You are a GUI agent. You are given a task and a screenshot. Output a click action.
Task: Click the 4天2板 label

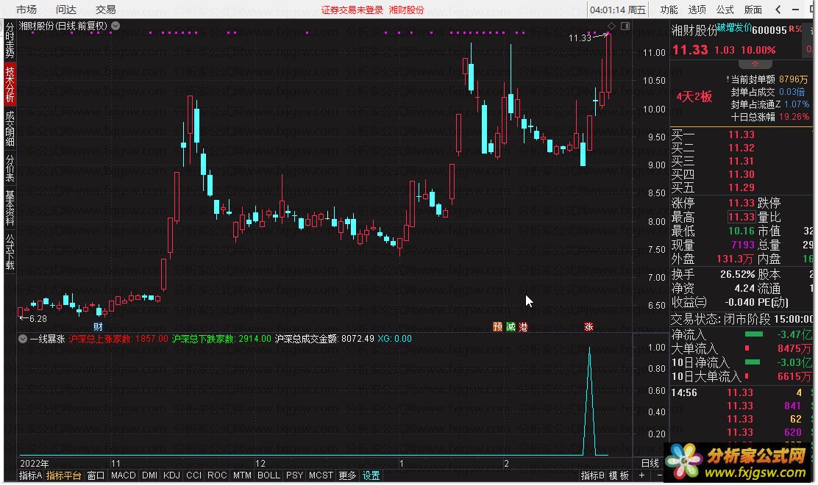pos(694,97)
